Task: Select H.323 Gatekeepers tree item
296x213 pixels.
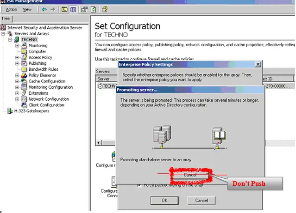Action: tap(31, 111)
